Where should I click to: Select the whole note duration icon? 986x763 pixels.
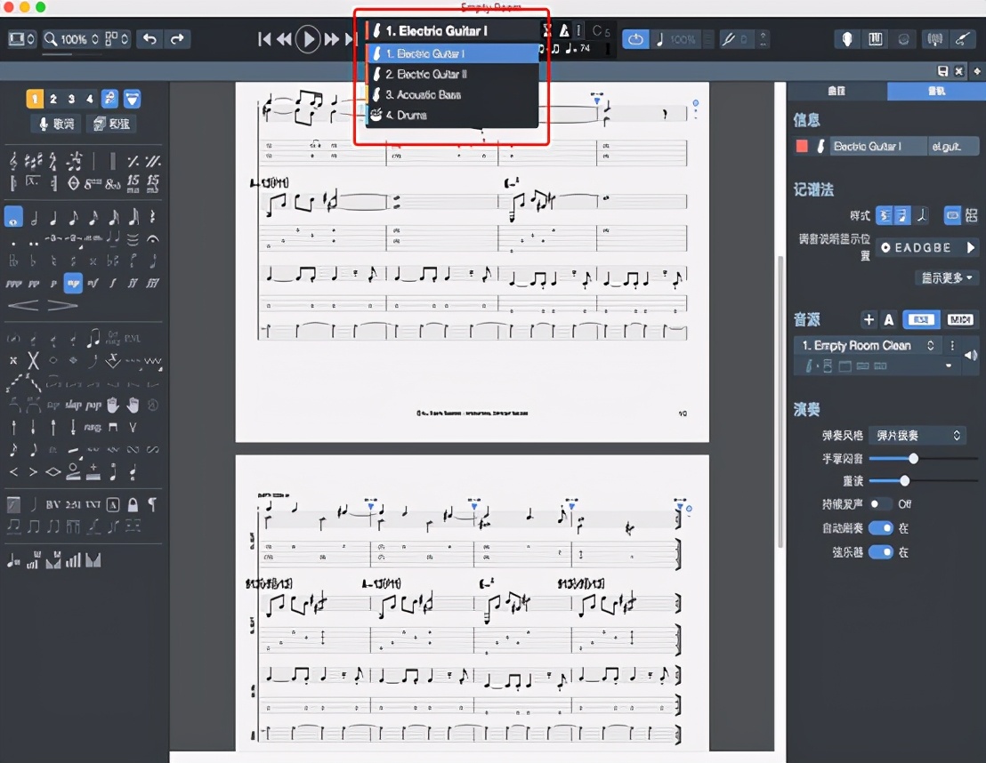pyautogui.click(x=13, y=217)
